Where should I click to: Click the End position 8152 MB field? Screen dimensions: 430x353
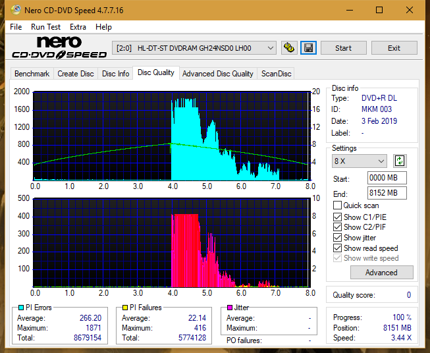387,193
